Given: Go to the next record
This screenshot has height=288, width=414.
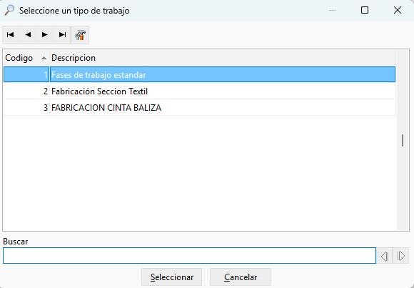Looking at the screenshot, I should tap(45, 34).
